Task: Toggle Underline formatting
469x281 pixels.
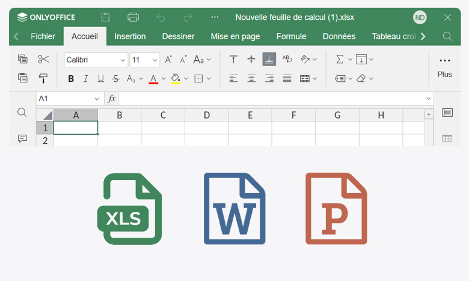Action: 101,79
